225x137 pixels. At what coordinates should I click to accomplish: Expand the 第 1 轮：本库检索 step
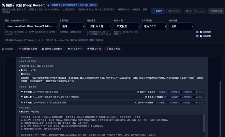click(27, 87)
